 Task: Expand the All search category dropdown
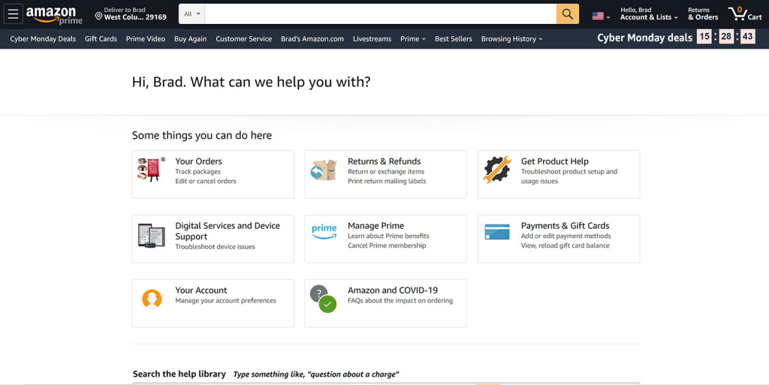[x=191, y=14]
